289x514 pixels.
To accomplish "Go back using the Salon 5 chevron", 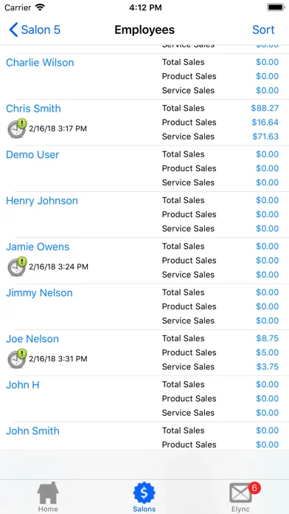I will [x=35, y=30].
